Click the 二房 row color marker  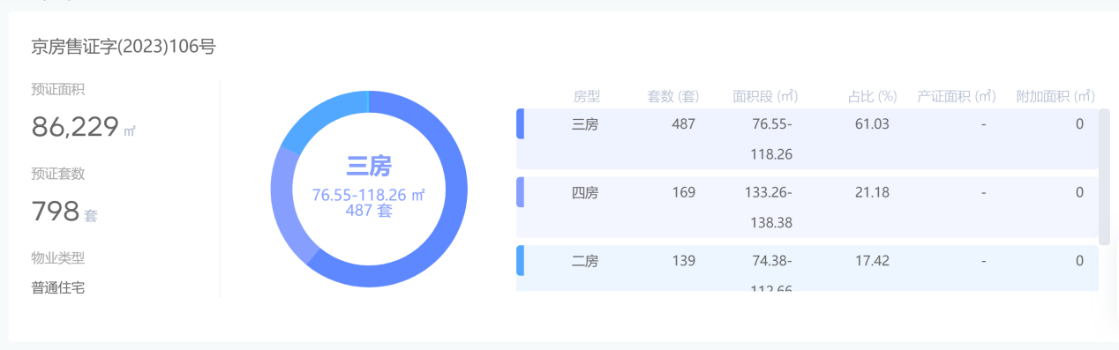point(520,260)
